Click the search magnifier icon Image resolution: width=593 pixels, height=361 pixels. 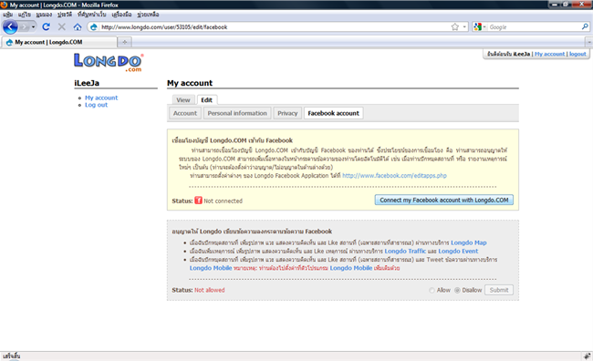coord(585,26)
